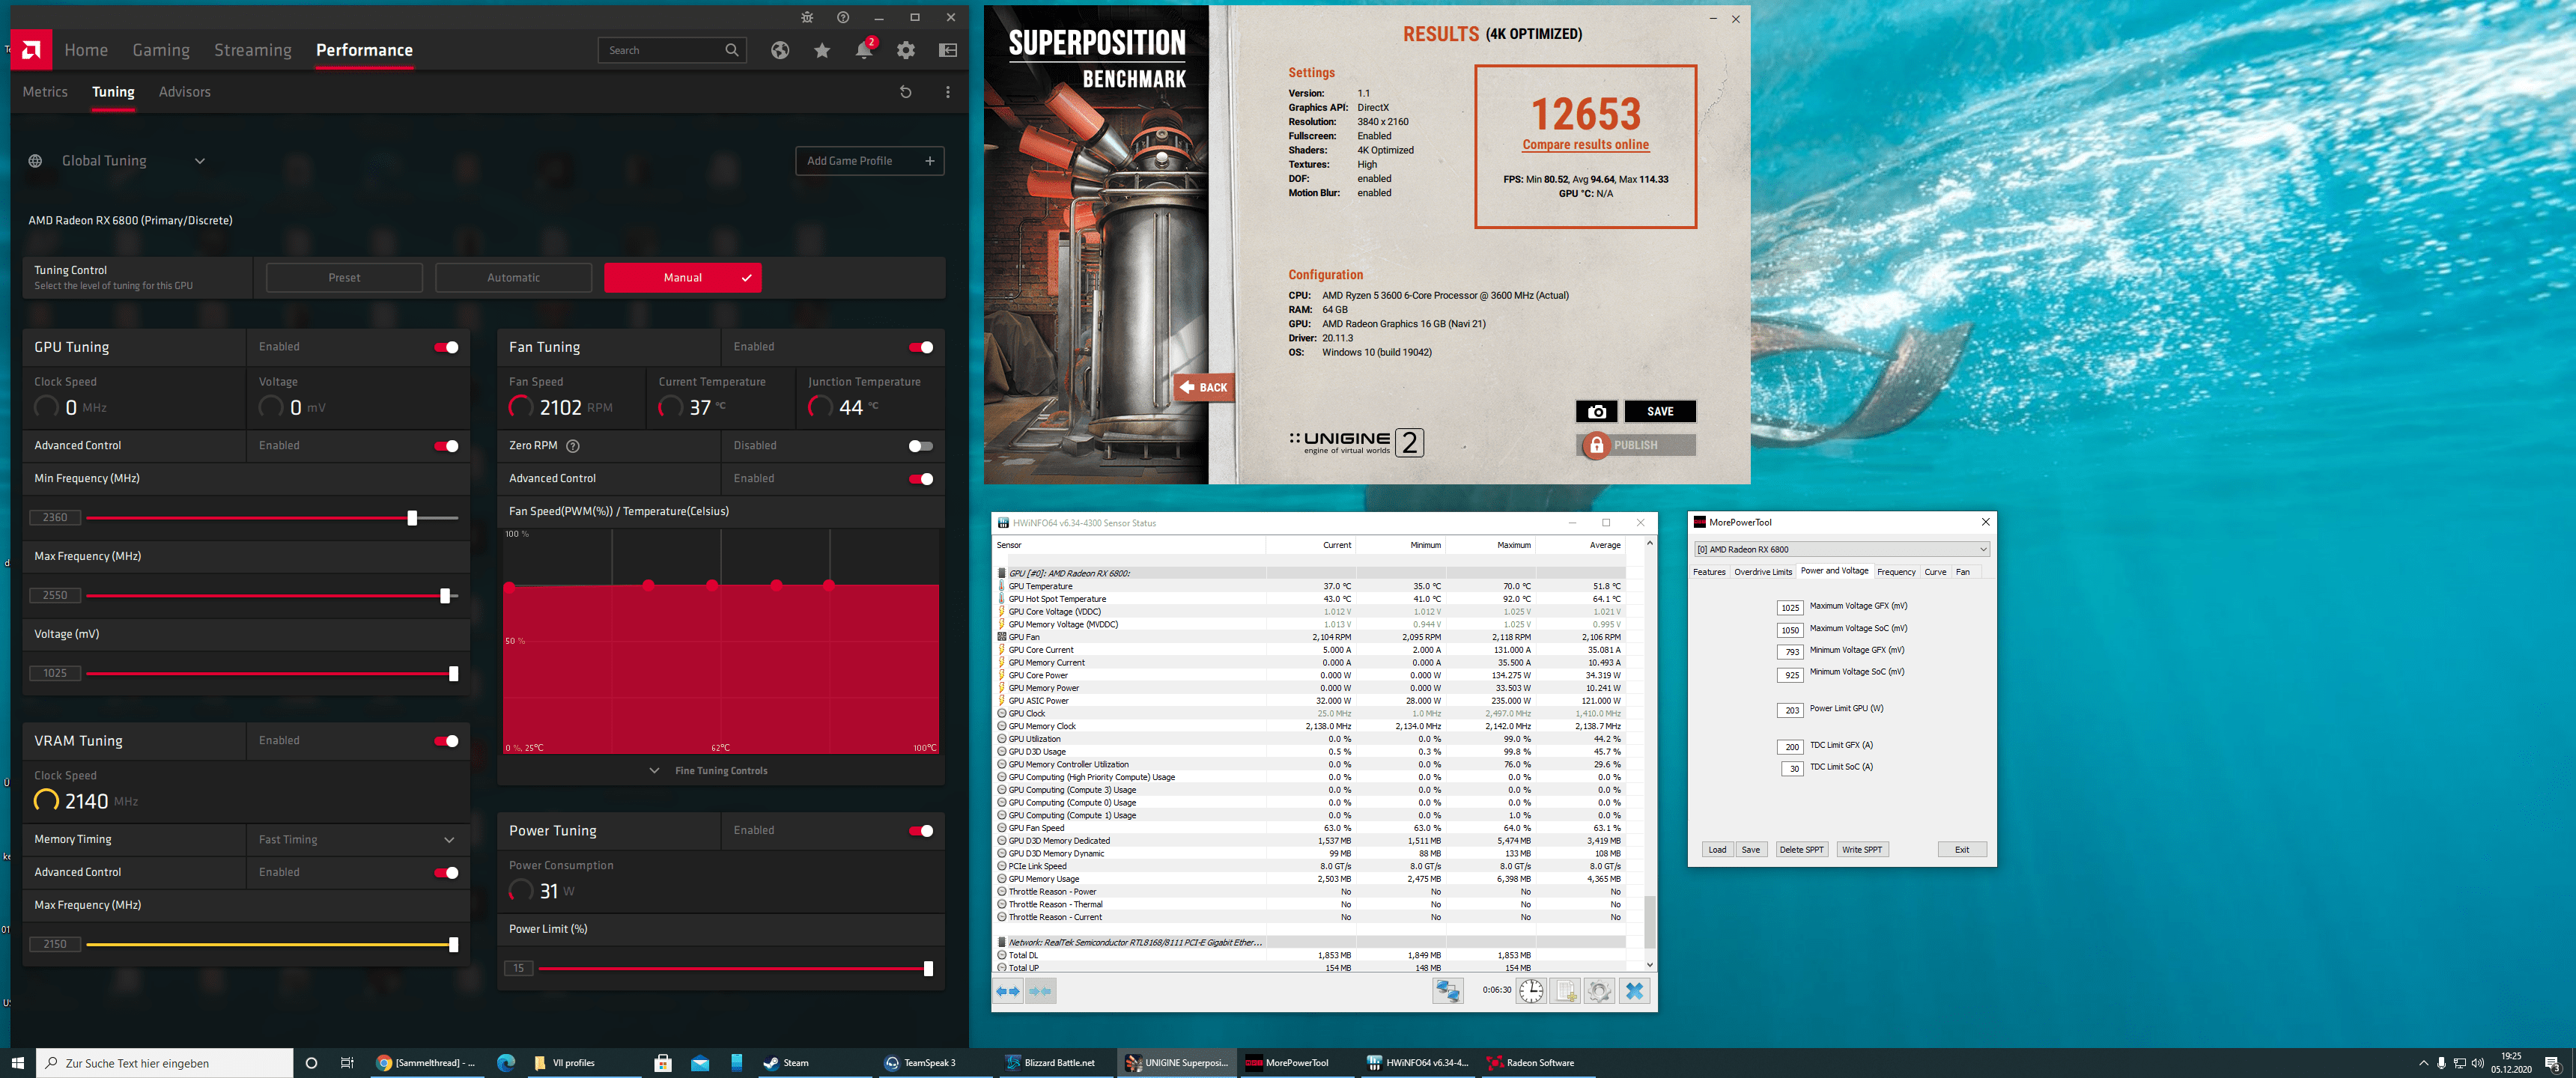Switch to the Metrics tab
Screen dimensions: 2576x1078
coord(45,92)
